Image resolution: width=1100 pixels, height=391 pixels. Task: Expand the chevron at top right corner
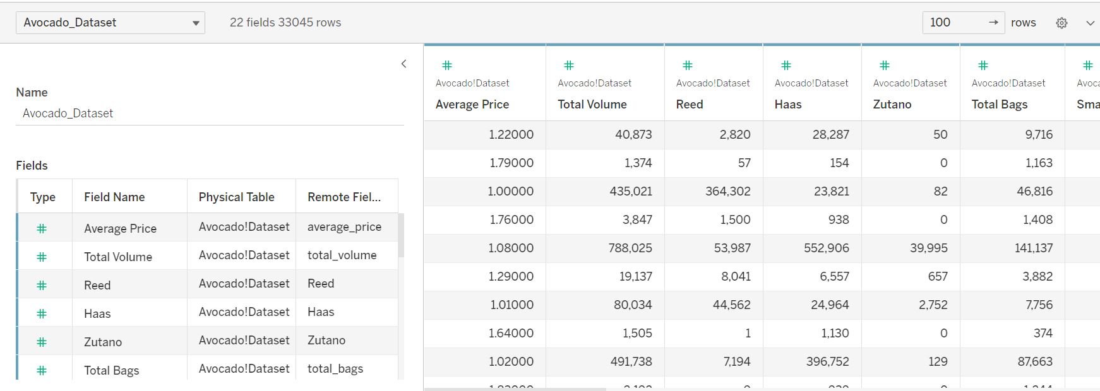point(1090,23)
